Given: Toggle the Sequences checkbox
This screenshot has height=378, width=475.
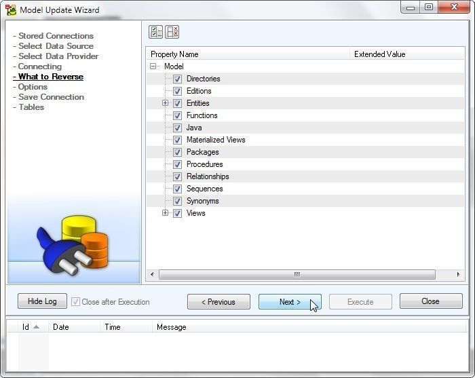Looking at the screenshot, I should pyautogui.click(x=177, y=189).
